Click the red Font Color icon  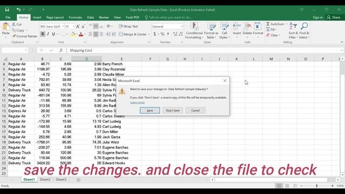[81, 34]
